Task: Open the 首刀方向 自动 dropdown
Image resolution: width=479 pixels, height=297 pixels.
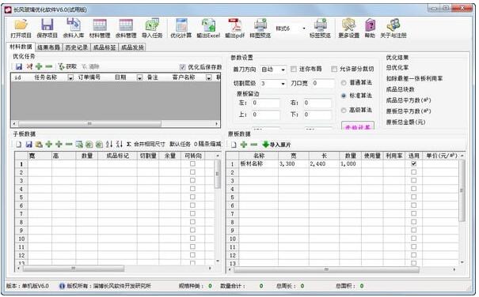Action: pos(283,70)
